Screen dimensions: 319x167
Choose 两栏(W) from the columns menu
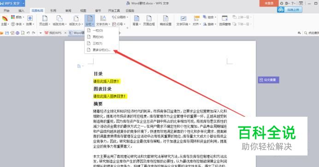click(102, 37)
